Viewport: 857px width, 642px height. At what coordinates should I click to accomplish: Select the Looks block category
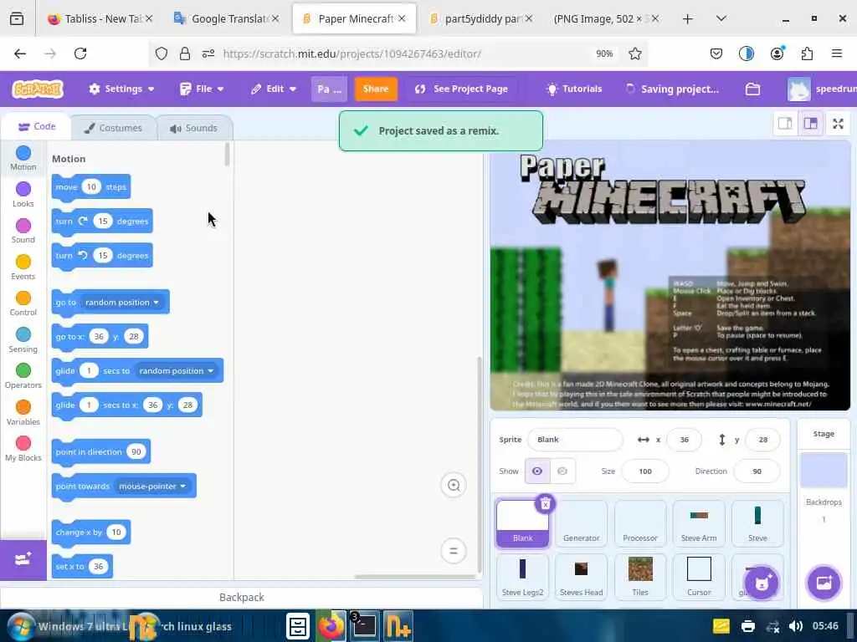(x=23, y=195)
